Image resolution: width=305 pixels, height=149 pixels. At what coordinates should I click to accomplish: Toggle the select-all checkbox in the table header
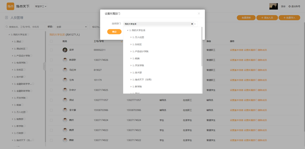tap(51, 41)
